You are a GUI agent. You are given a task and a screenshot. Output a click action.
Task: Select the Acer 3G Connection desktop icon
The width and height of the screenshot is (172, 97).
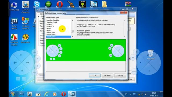coord(26,7)
